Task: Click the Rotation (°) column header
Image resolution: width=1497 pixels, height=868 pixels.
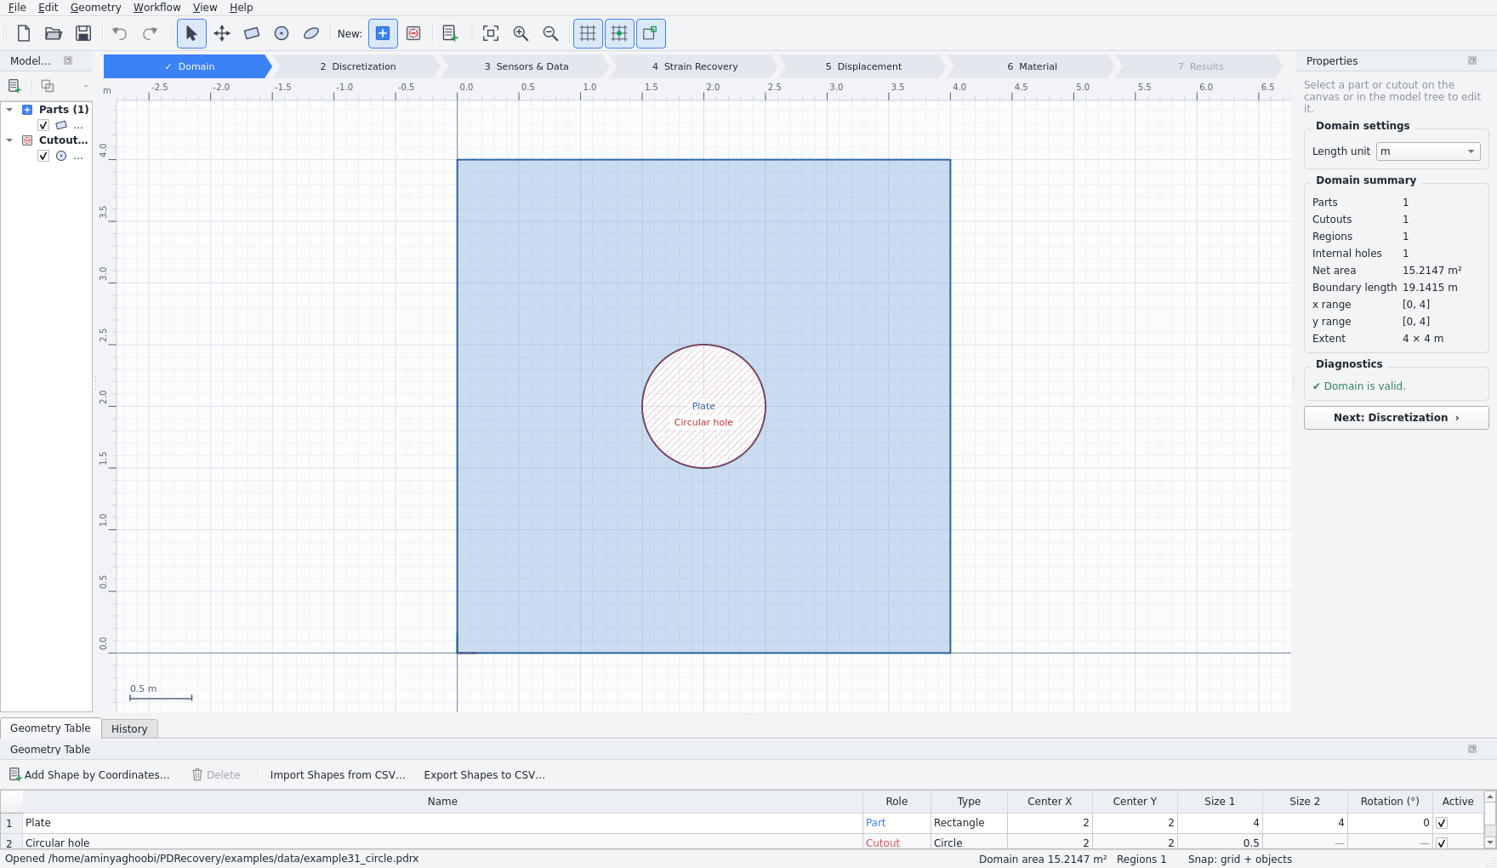Action: coord(1390,802)
